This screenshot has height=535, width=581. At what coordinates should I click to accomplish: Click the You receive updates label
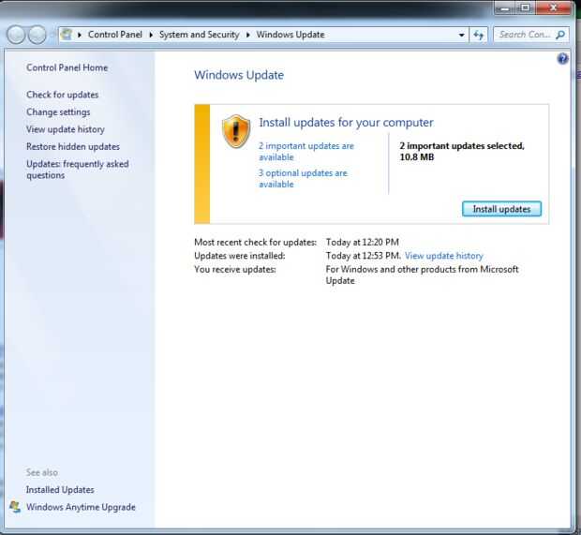point(235,269)
